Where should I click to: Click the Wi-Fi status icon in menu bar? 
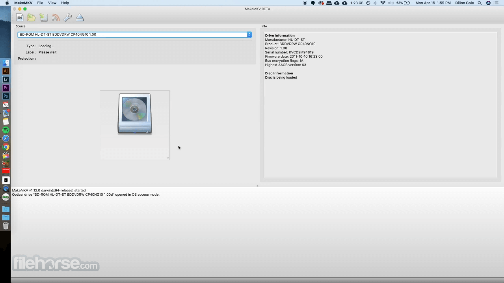coord(383,3)
